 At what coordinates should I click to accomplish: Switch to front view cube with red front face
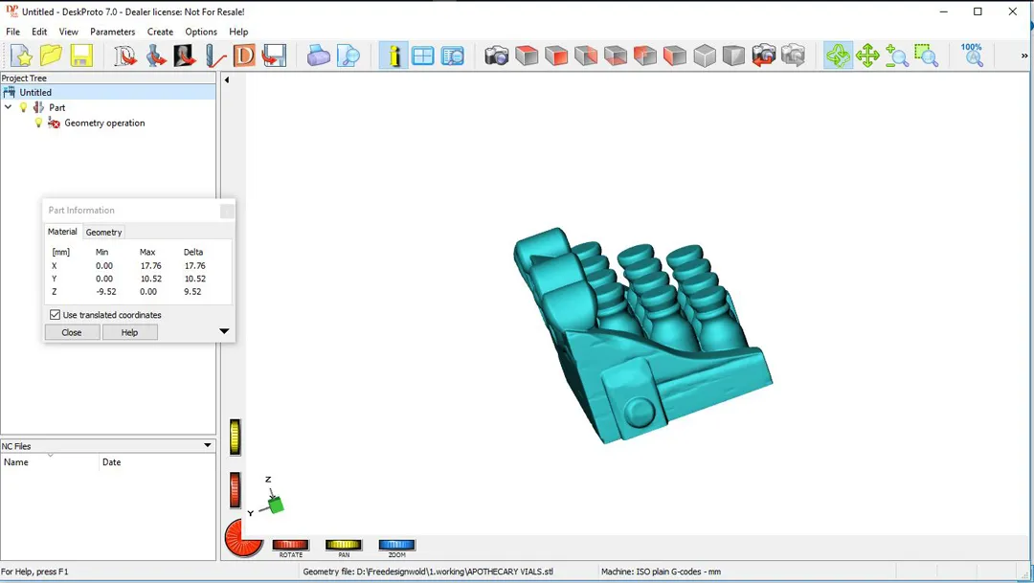click(556, 56)
